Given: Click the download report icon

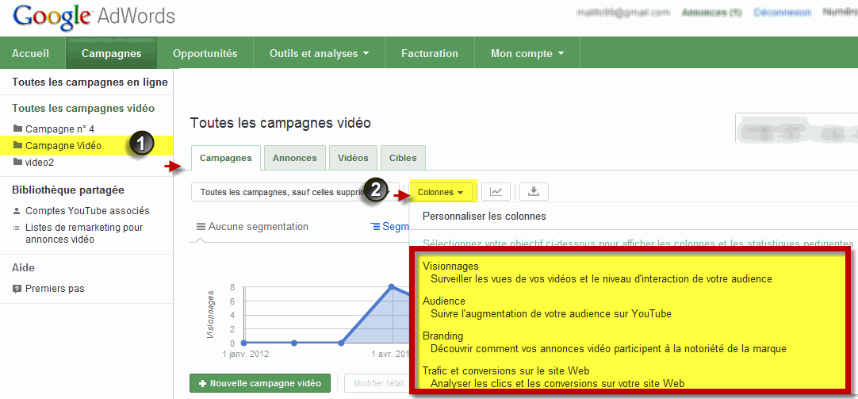Looking at the screenshot, I should 534,191.
